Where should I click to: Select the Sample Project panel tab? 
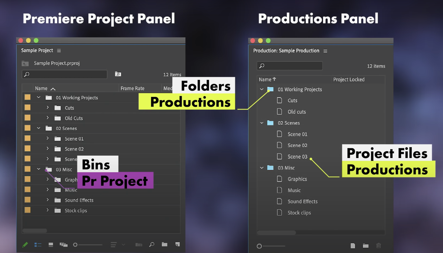37,50
